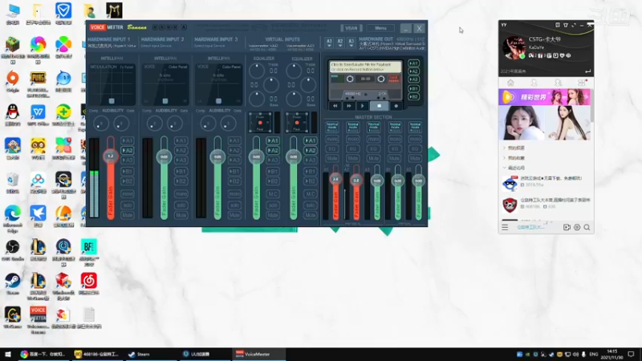Toggle A1 on Voicemeeter VAIO virtual input
This screenshot has width=642, height=361.
point(273,140)
